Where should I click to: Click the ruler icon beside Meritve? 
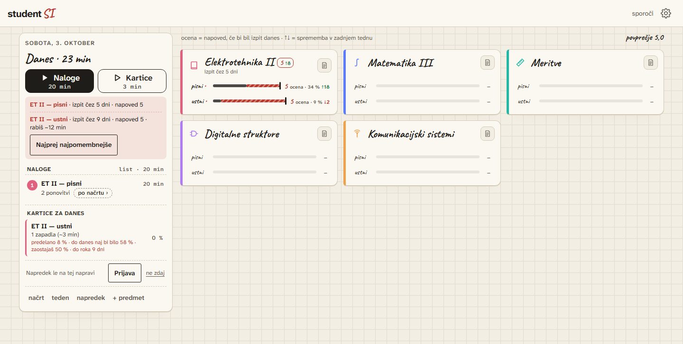pos(520,63)
